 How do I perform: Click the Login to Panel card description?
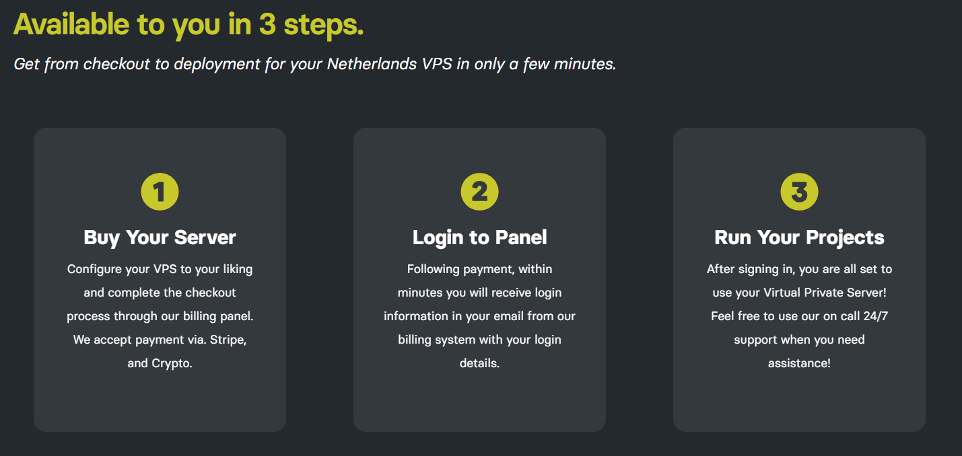[x=479, y=316]
